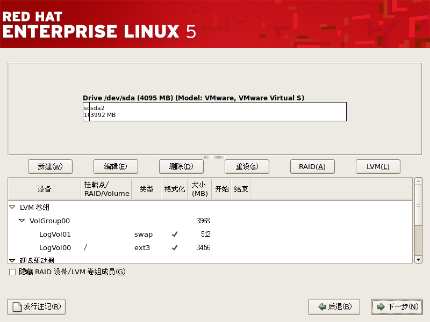
Task: Select the LVM 卷组 row label
Action: click(x=34, y=207)
